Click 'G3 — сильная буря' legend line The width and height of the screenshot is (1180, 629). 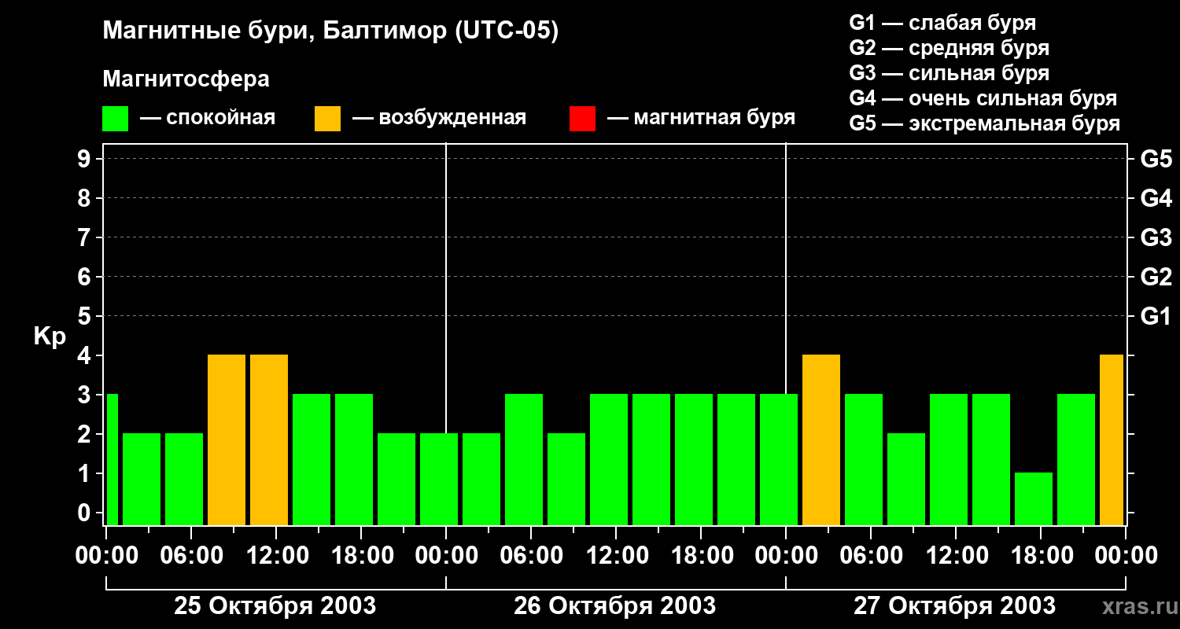[x=949, y=73]
